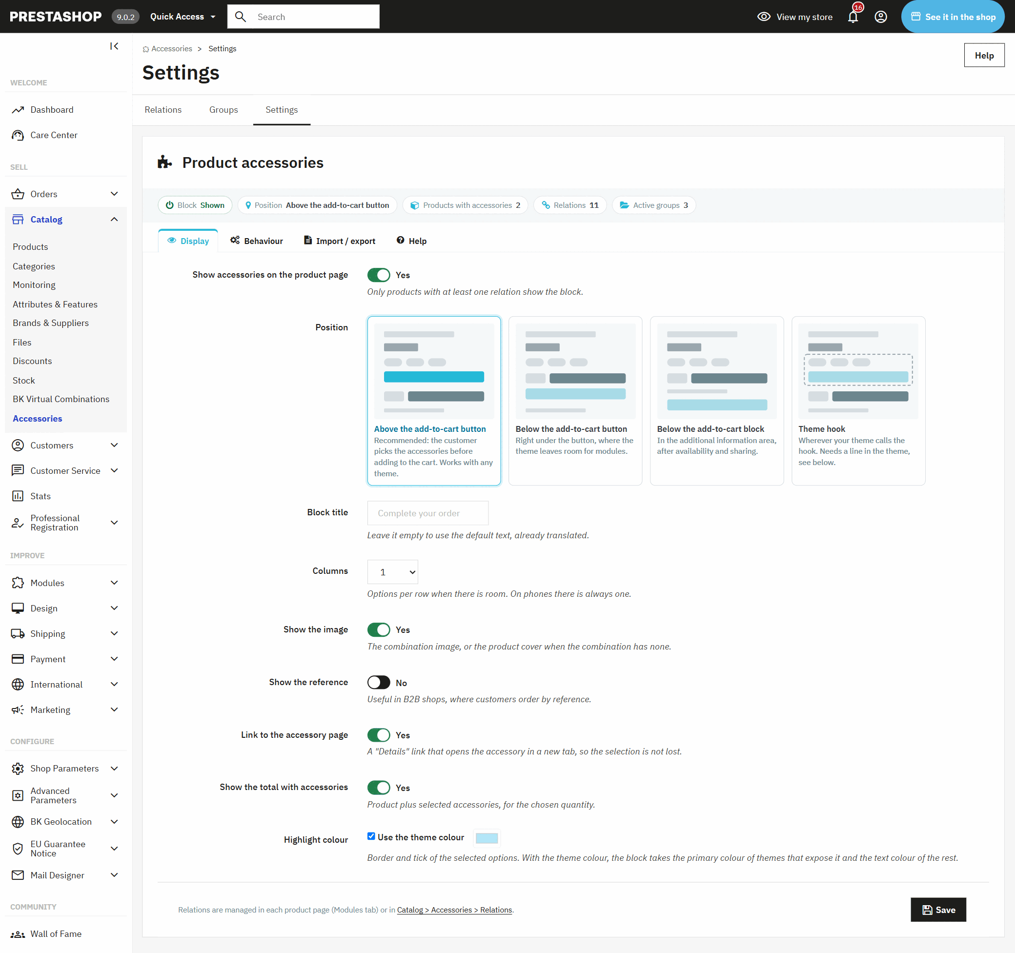Image resolution: width=1015 pixels, height=953 pixels.
Task: Click the Stats chart icon
Action: 18,496
